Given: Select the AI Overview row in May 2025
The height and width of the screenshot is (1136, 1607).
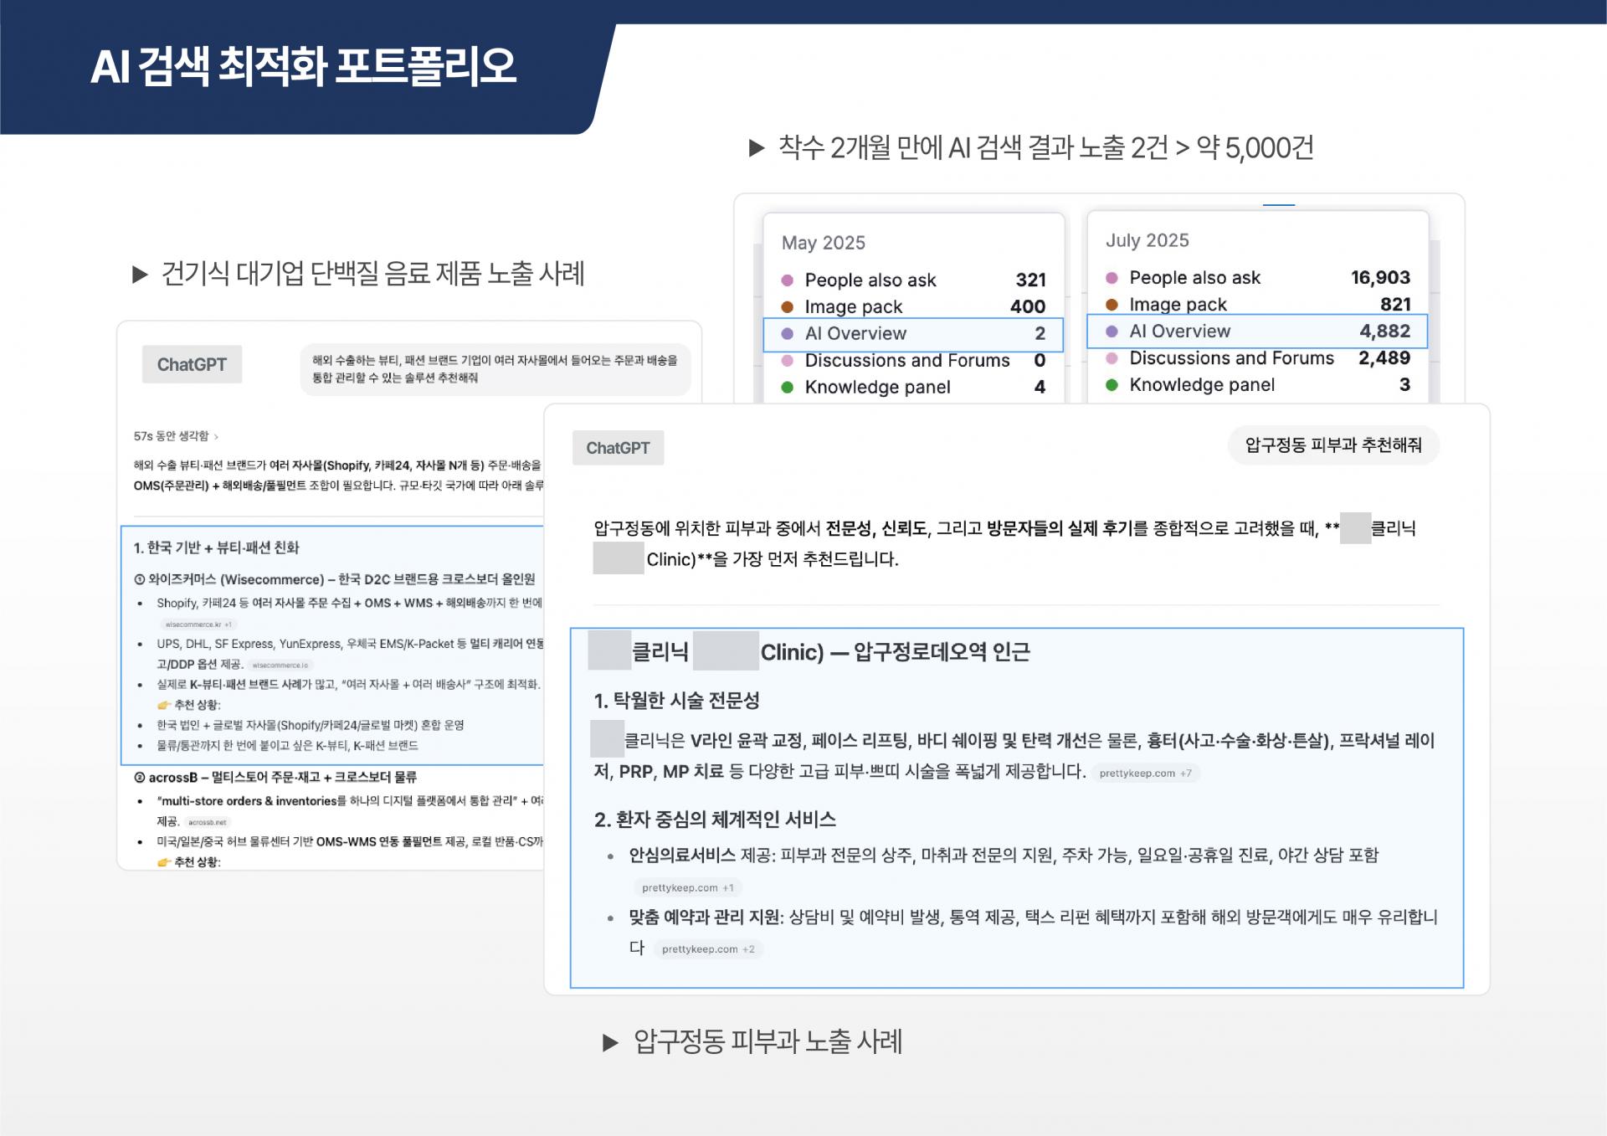Looking at the screenshot, I should coord(913,334).
